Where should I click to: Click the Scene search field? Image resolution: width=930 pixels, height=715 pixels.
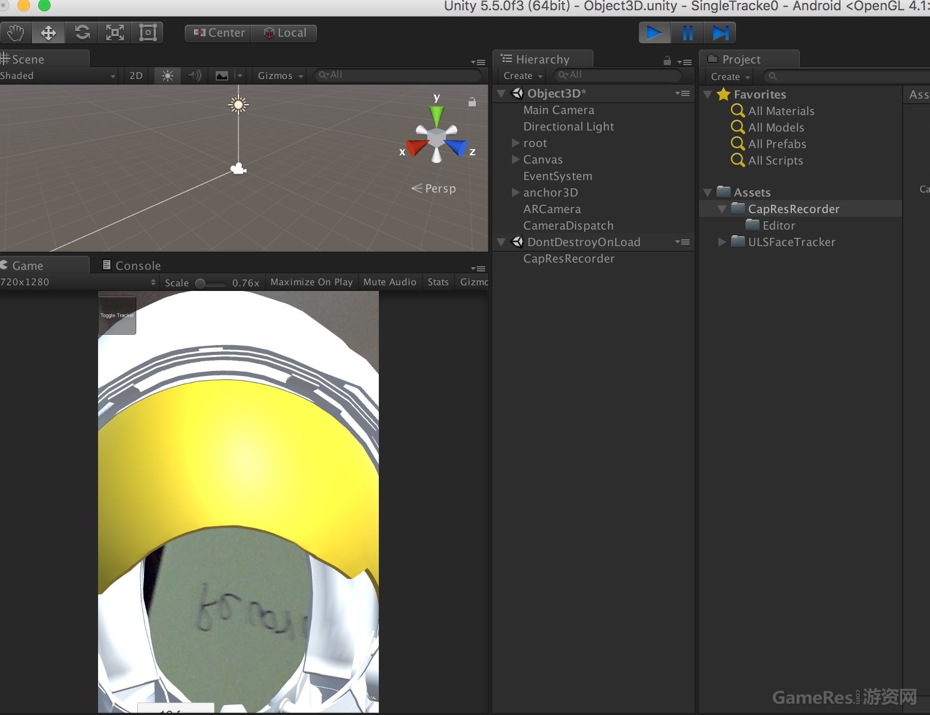click(x=397, y=75)
